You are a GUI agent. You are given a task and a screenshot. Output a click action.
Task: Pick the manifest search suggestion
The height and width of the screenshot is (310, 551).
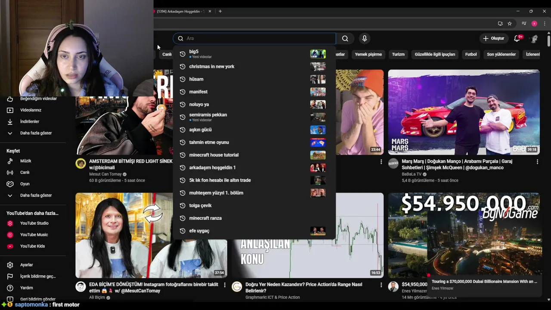point(254,92)
